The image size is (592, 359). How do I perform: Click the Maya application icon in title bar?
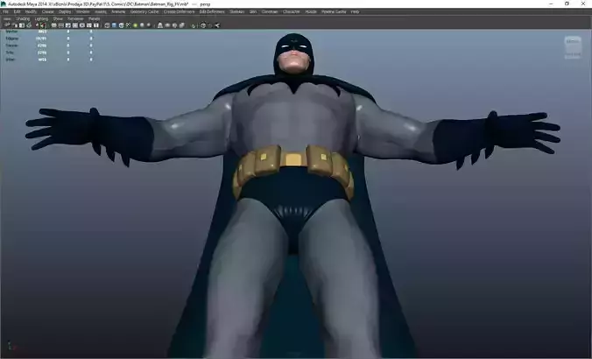coord(4,4)
